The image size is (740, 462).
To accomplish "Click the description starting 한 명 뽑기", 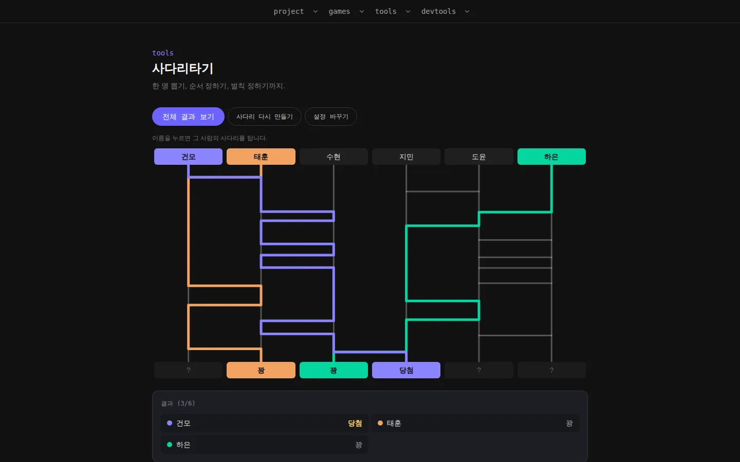I will point(218,86).
